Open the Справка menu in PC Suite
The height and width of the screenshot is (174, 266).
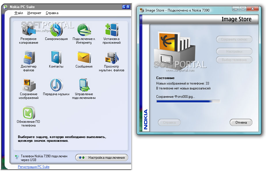[x=52, y=13]
